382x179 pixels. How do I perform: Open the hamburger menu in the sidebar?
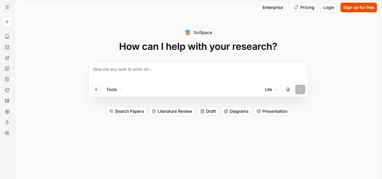[7, 7]
